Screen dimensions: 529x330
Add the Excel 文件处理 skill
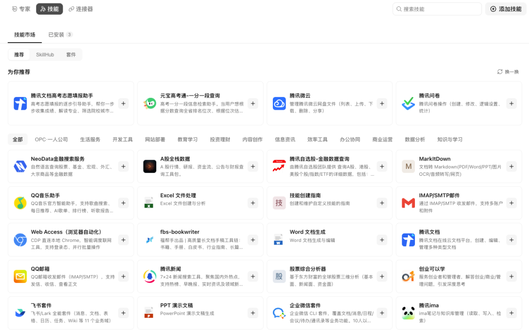(253, 203)
